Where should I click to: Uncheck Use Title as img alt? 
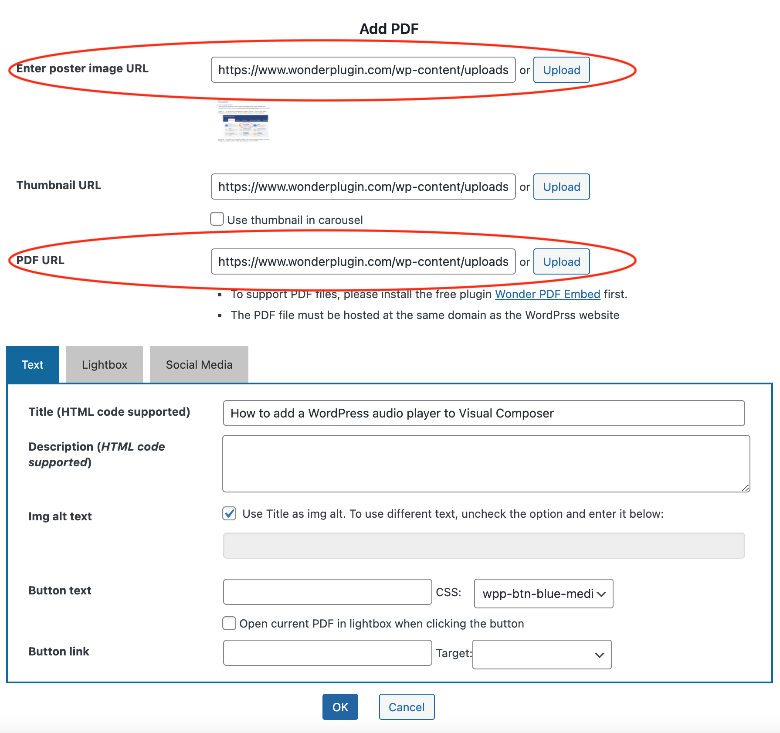230,514
